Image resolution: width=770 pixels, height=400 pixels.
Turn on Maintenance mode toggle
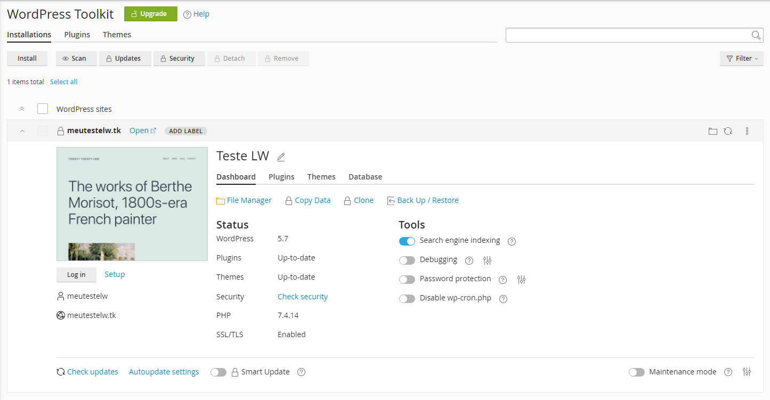[x=637, y=372]
